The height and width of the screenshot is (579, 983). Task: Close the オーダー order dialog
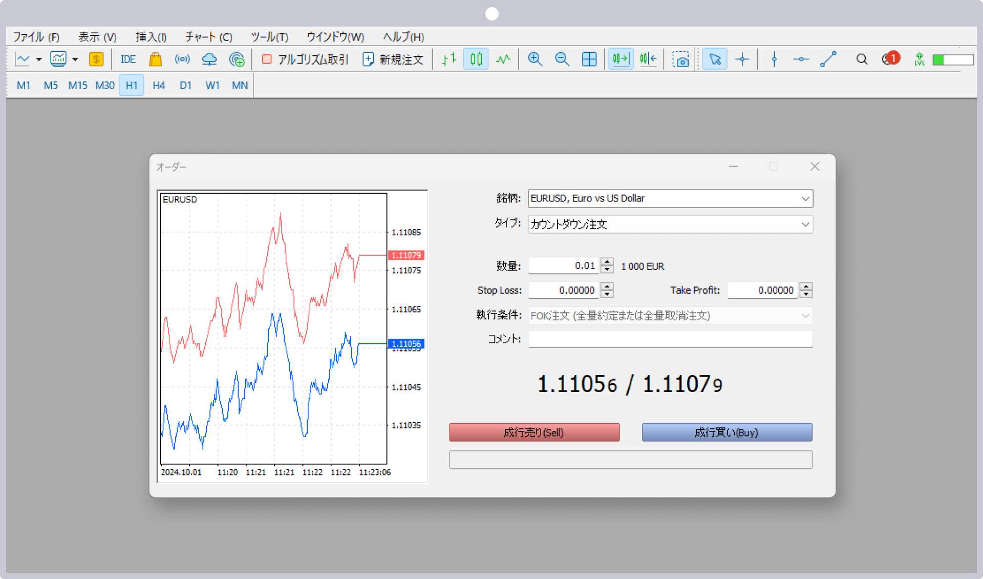click(815, 167)
